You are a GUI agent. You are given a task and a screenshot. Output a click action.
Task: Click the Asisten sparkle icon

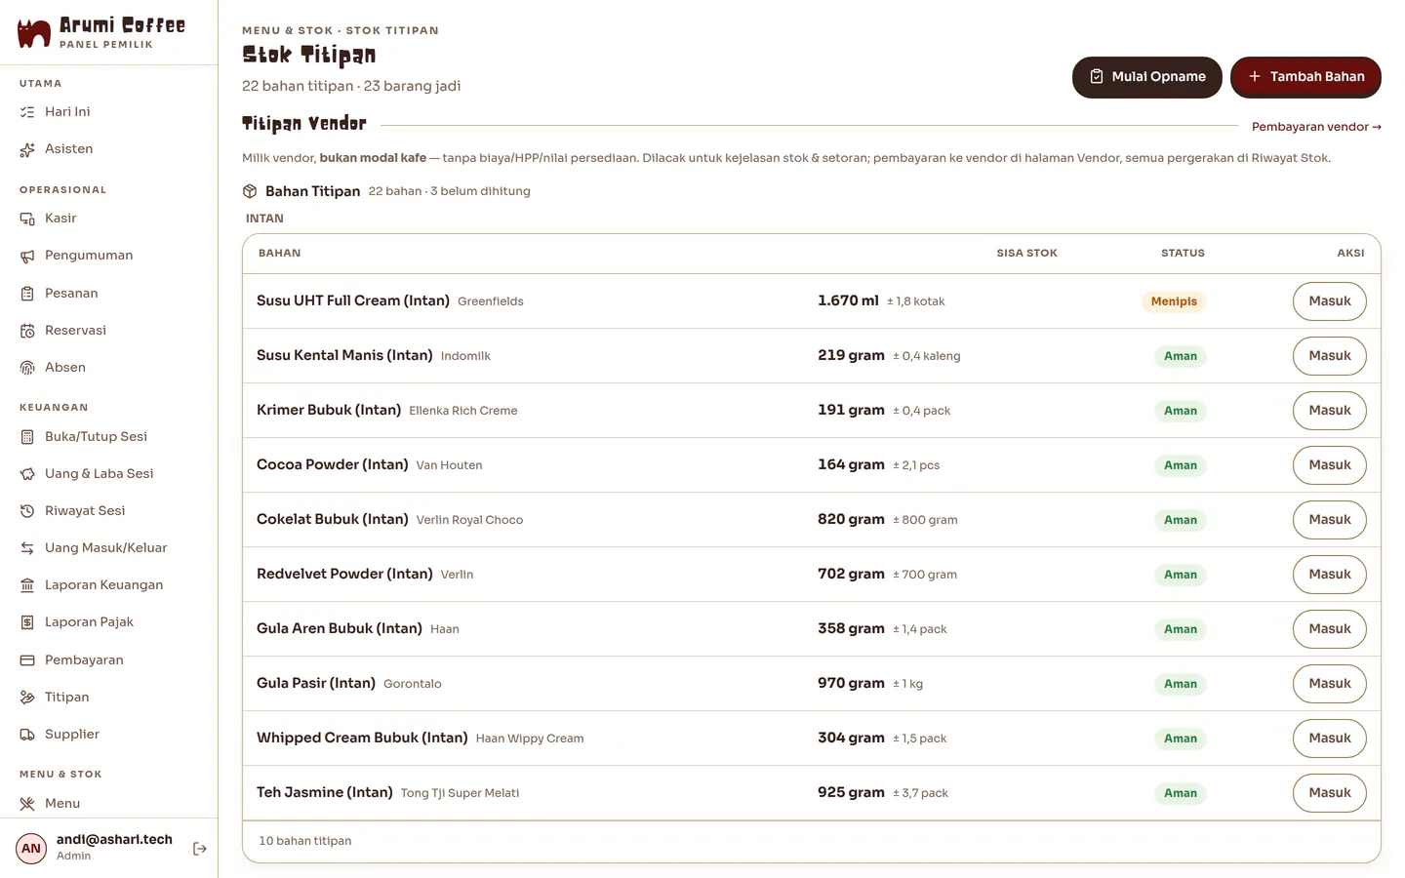pyautogui.click(x=27, y=149)
